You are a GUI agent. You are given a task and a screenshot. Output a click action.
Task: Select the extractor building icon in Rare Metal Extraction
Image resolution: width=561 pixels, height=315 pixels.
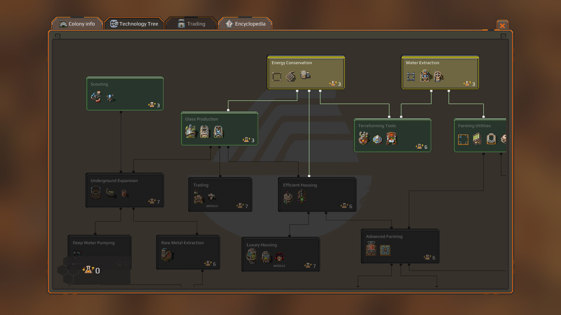click(166, 254)
